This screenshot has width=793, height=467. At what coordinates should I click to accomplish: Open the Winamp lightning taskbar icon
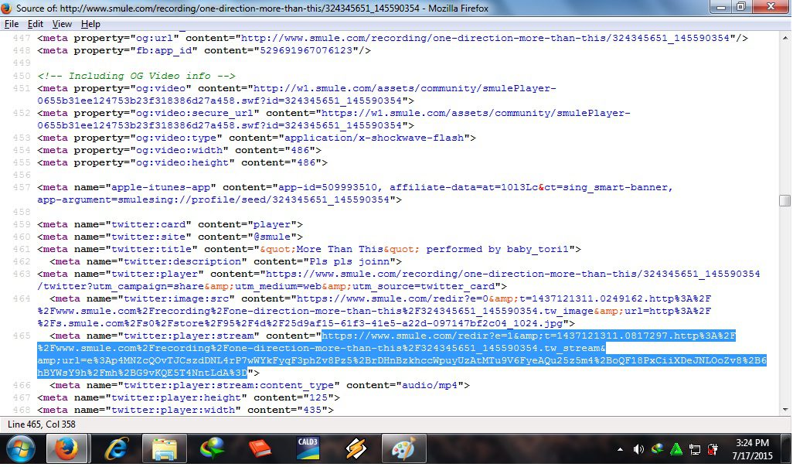pyautogui.click(x=356, y=449)
